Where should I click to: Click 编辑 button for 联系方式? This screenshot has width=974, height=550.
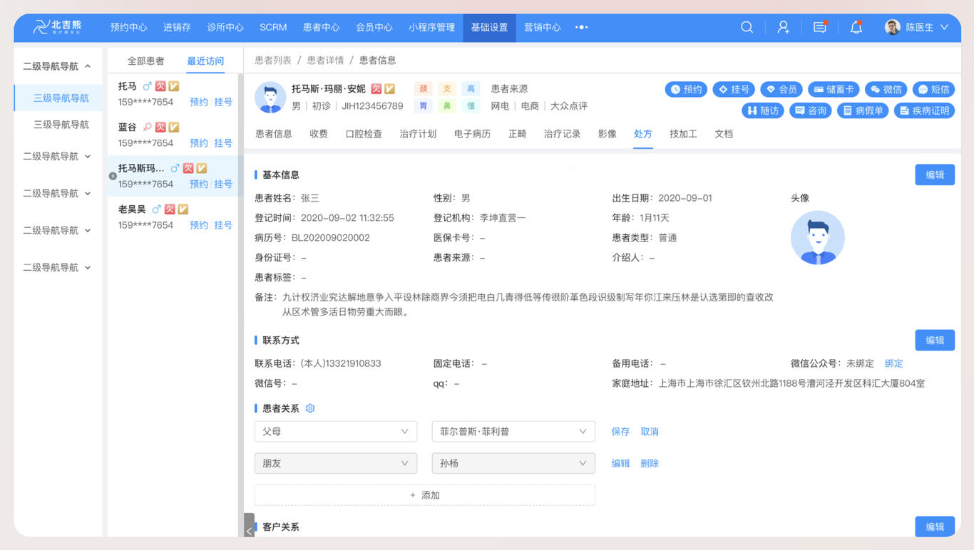(x=935, y=341)
